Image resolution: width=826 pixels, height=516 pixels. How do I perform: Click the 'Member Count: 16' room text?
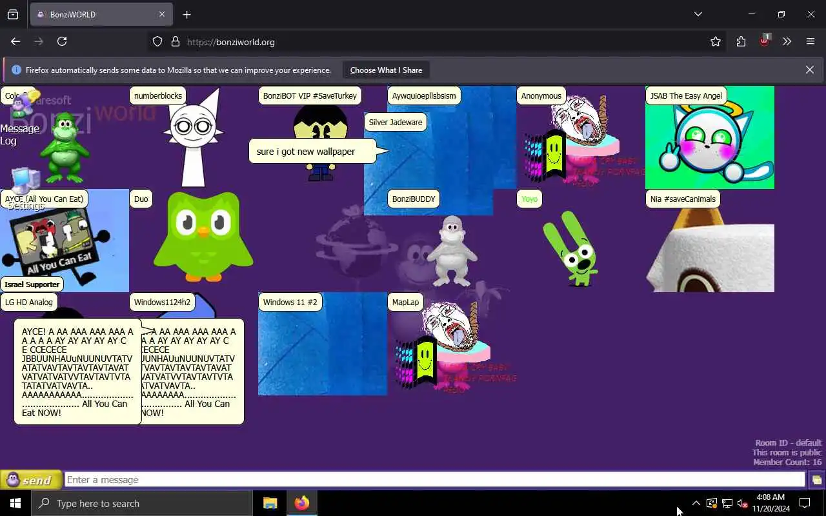tap(787, 462)
